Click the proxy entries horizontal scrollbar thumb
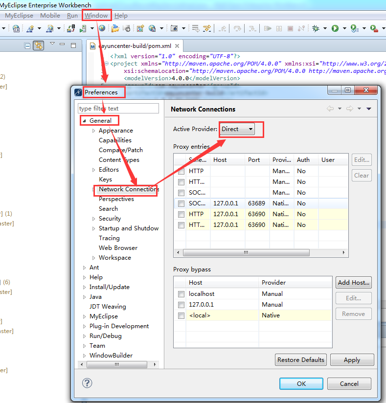 click(246, 252)
